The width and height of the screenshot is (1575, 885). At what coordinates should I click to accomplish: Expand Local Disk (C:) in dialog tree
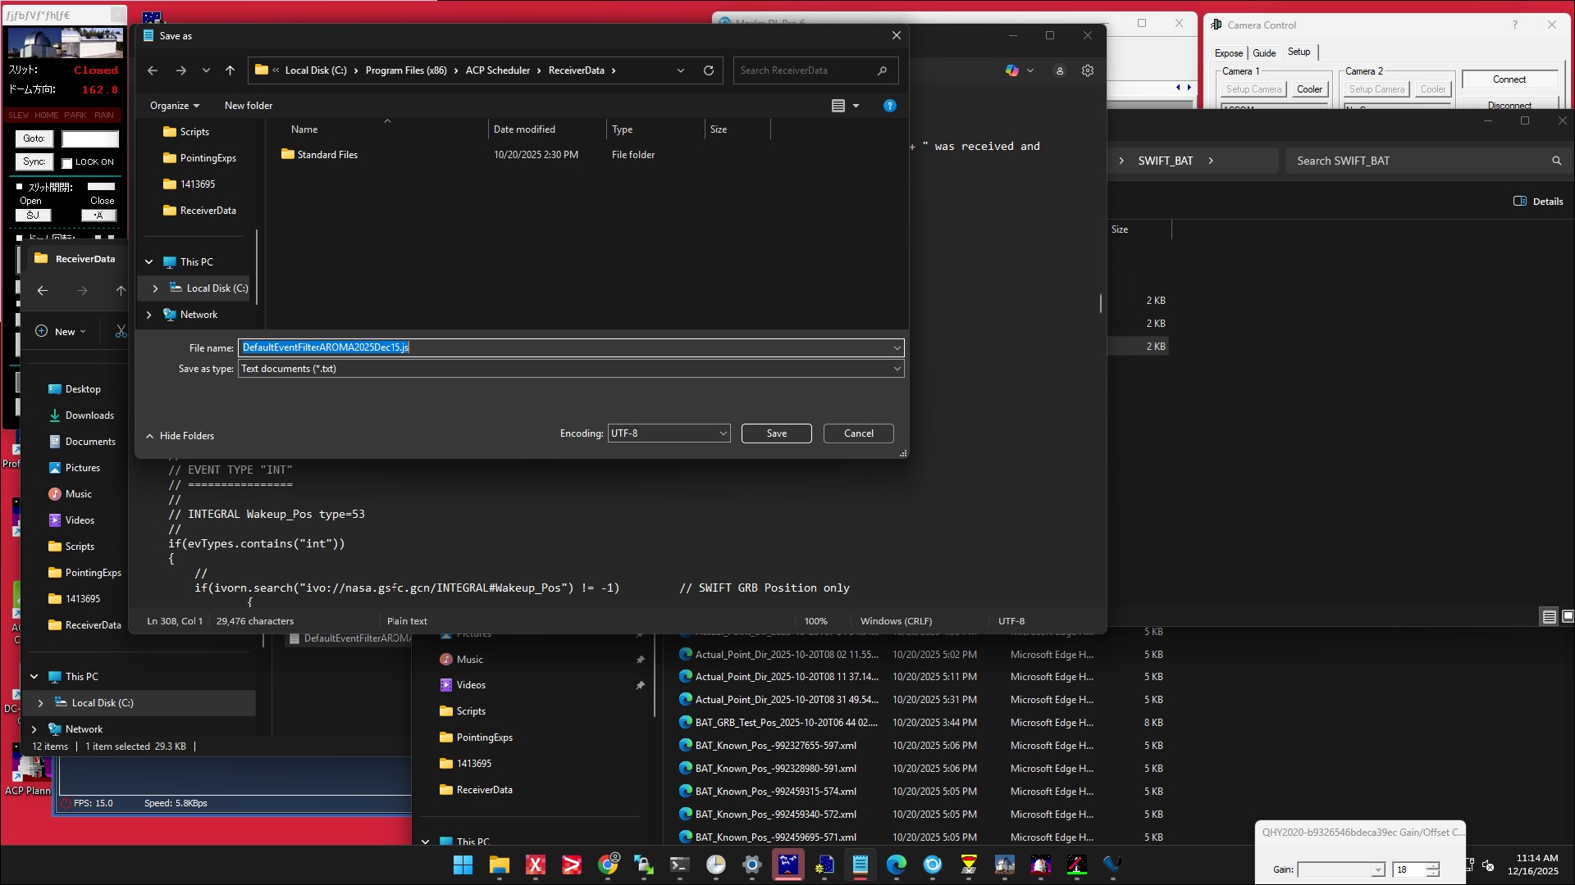coord(155,288)
